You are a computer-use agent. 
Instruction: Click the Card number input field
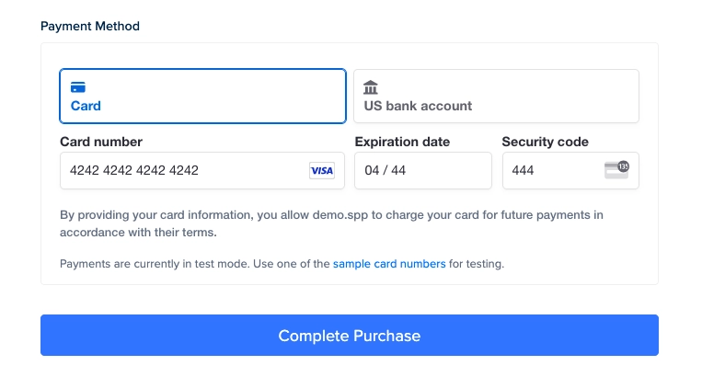click(x=202, y=170)
